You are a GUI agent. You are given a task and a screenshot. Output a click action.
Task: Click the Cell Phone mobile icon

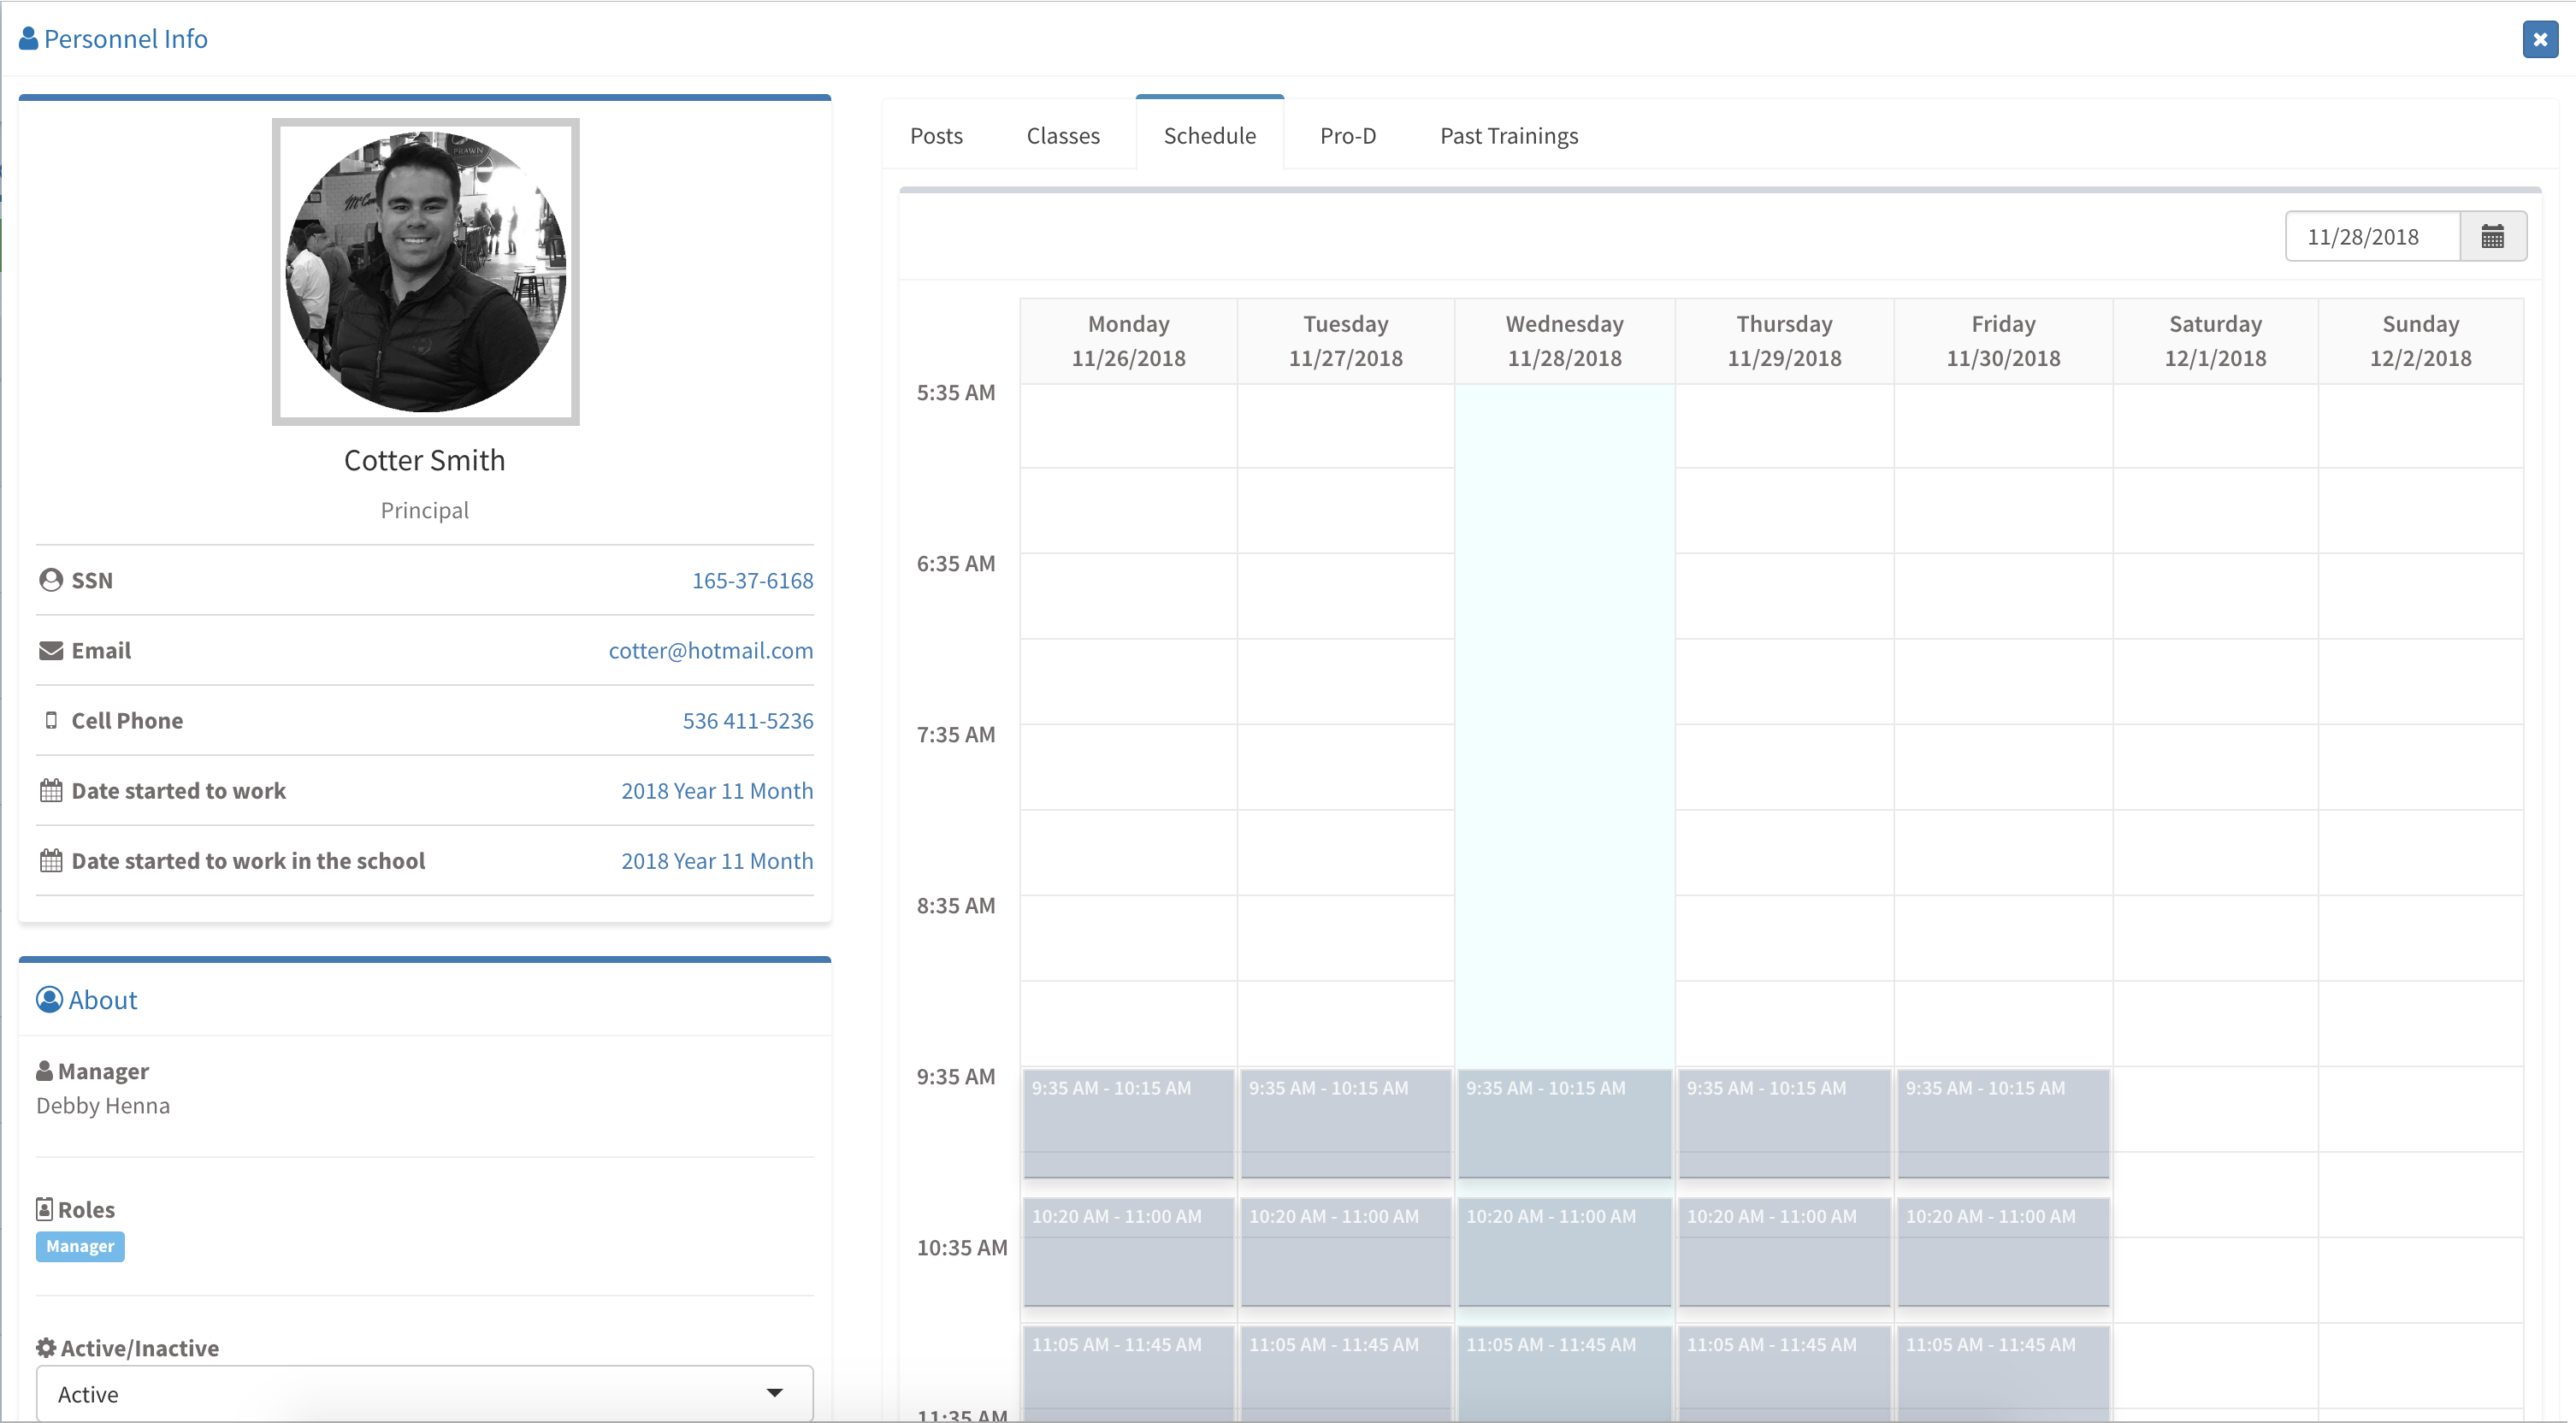51,721
